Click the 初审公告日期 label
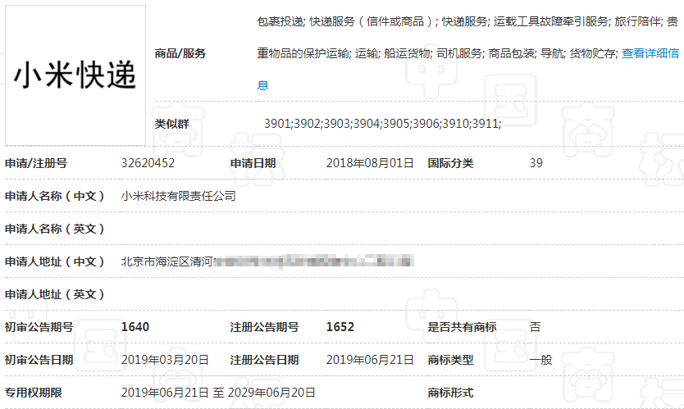The image size is (684, 409). pos(39,360)
